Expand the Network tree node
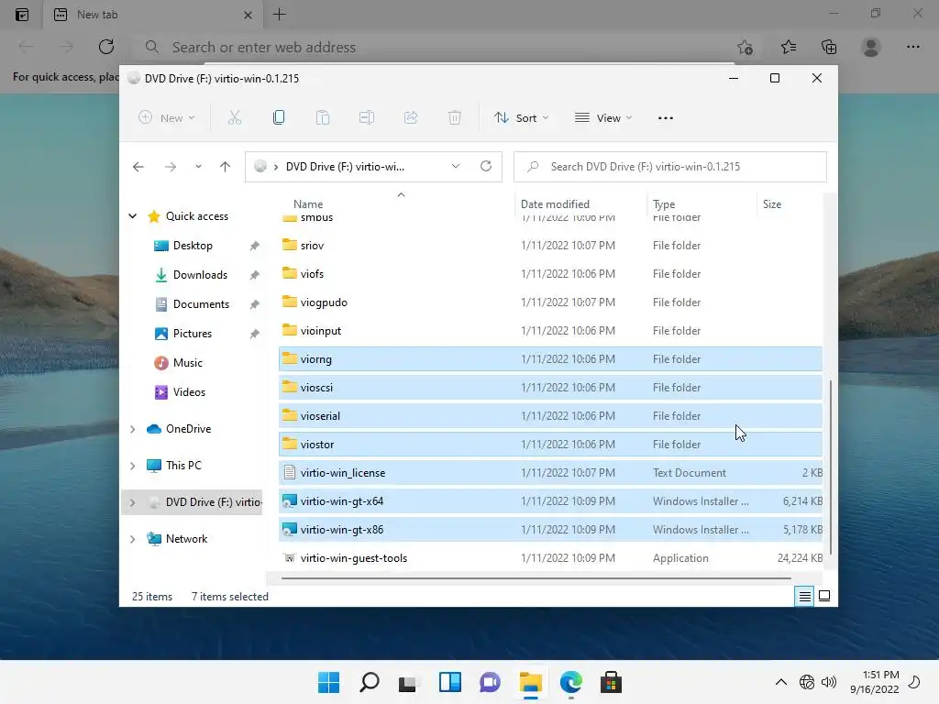The image size is (939, 704). point(132,539)
